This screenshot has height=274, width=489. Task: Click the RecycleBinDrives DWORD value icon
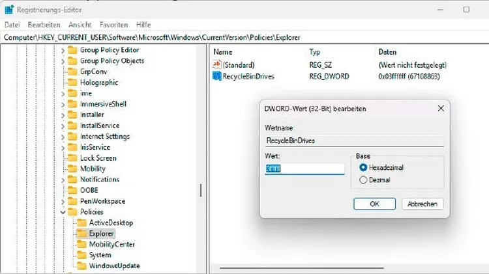[x=218, y=77]
